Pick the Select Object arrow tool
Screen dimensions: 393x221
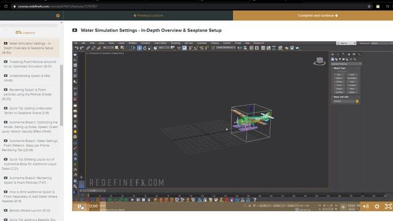tap(117, 48)
